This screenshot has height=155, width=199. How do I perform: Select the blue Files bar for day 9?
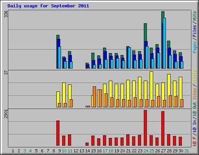pos(59,43)
